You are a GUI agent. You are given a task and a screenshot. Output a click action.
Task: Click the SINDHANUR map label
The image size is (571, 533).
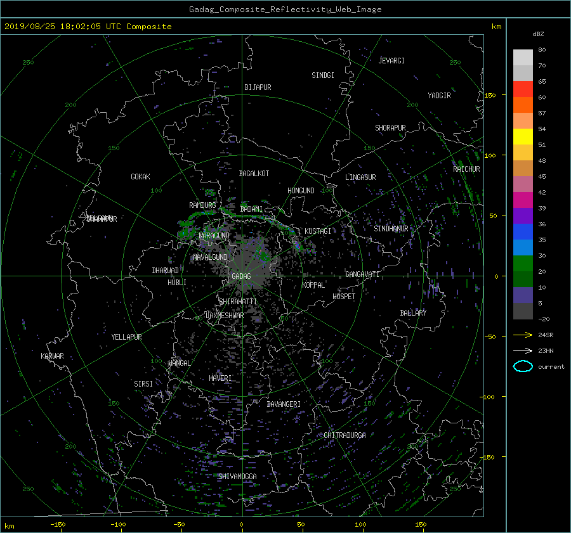point(391,229)
